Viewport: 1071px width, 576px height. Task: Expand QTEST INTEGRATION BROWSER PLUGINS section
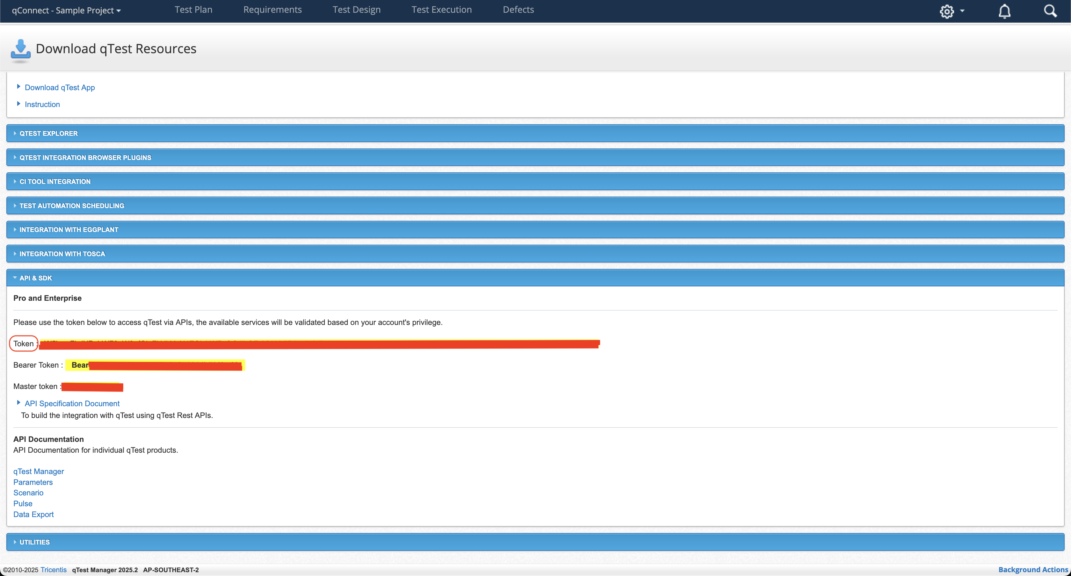click(x=85, y=157)
